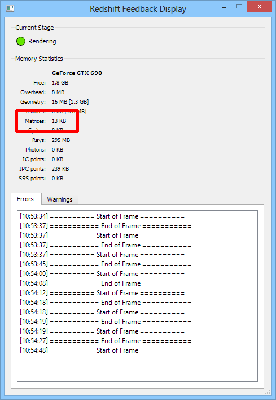Click the IPC points 239 KB value
The image size is (276, 400).
pos(60,169)
